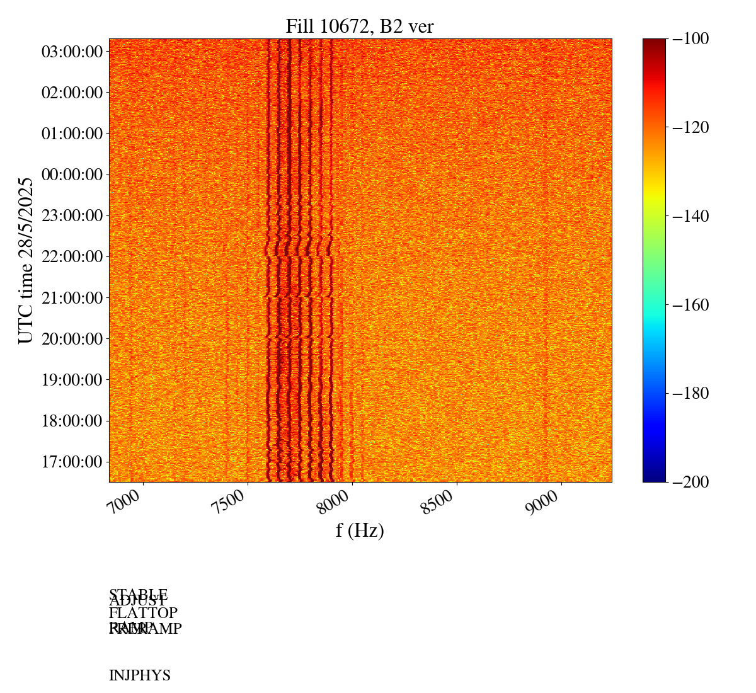The height and width of the screenshot is (693, 756).
Task: Click the 'f (Hz)' x-axis label
Action: click(360, 530)
